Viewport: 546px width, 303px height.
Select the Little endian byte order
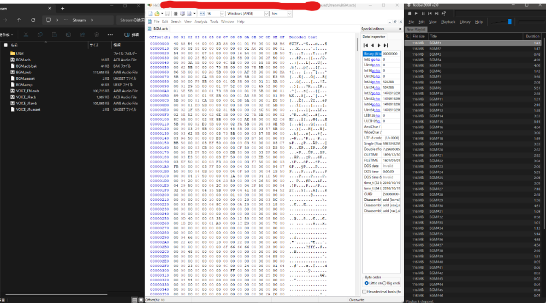[x=366, y=283]
